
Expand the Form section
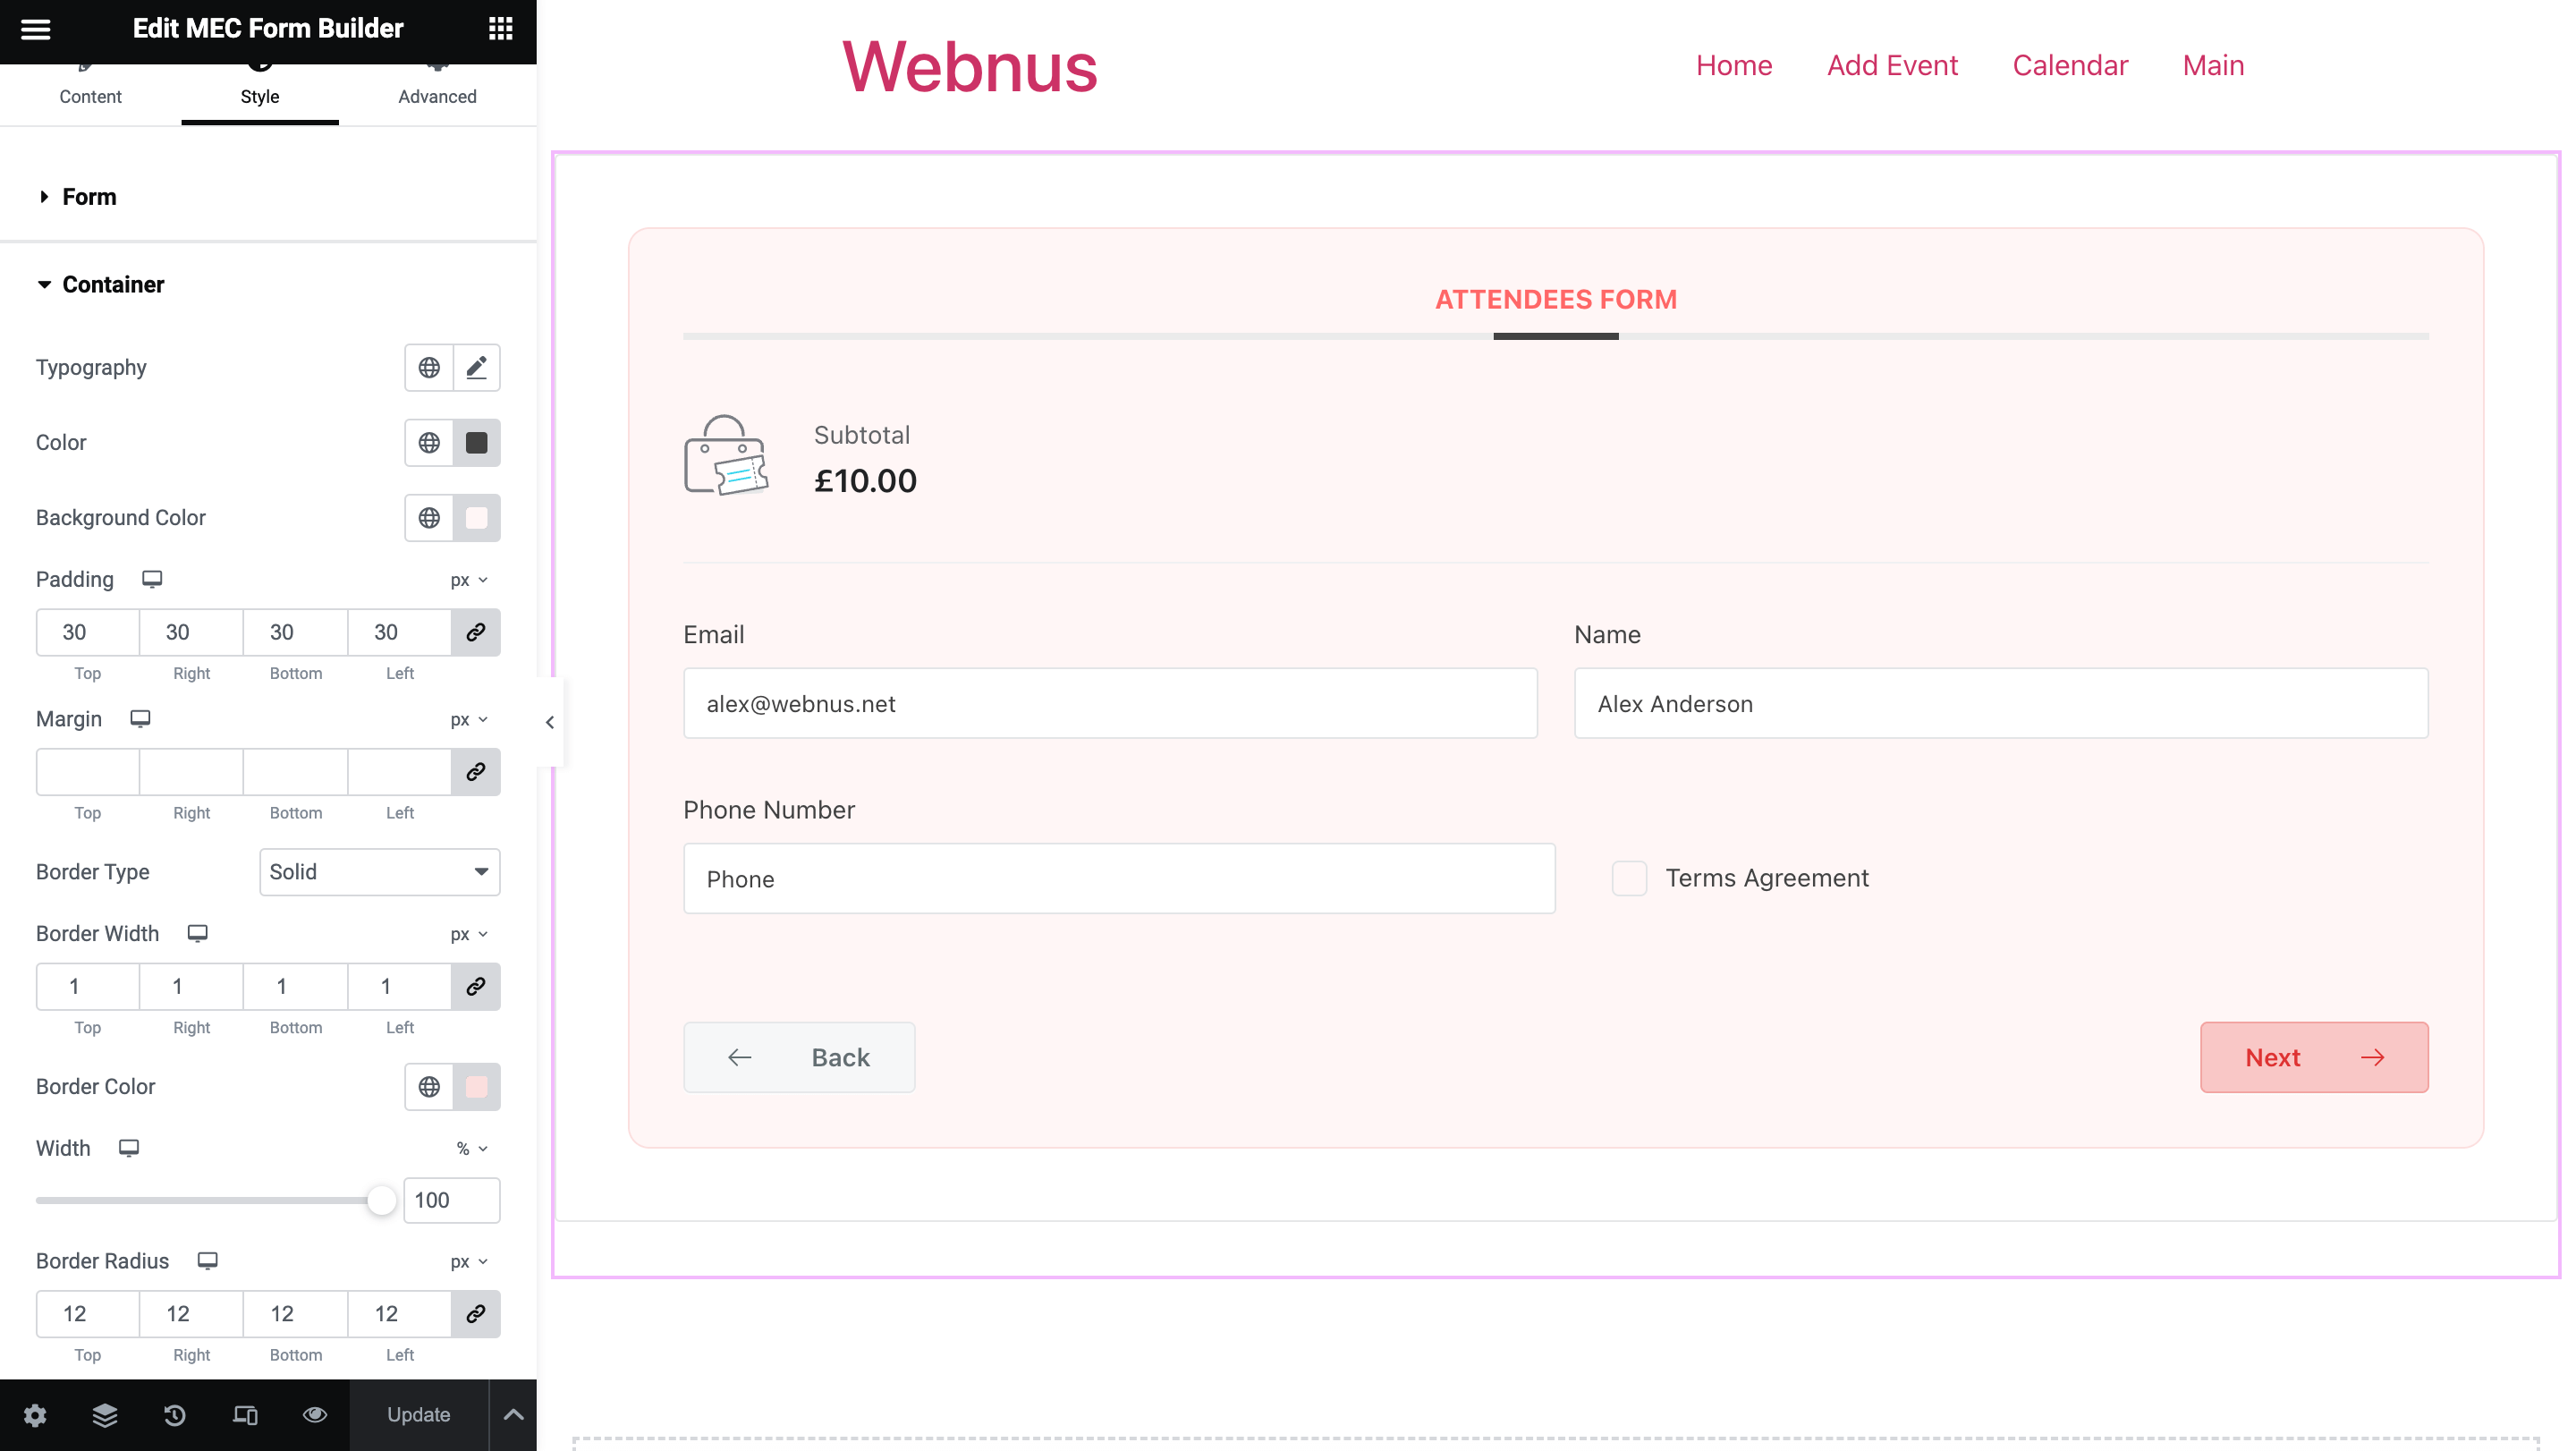pos(89,197)
